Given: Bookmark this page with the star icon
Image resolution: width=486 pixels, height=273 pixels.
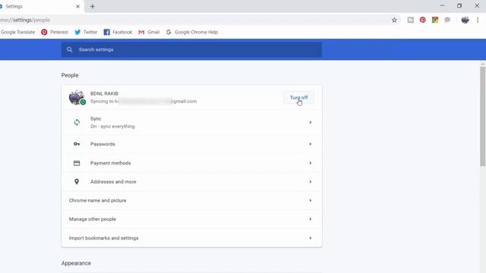Looking at the screenshot, I should 394,20.
